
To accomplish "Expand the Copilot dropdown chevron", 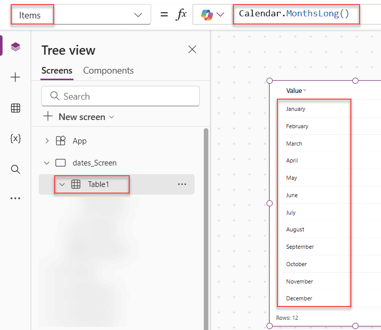I will pos(220,15).
